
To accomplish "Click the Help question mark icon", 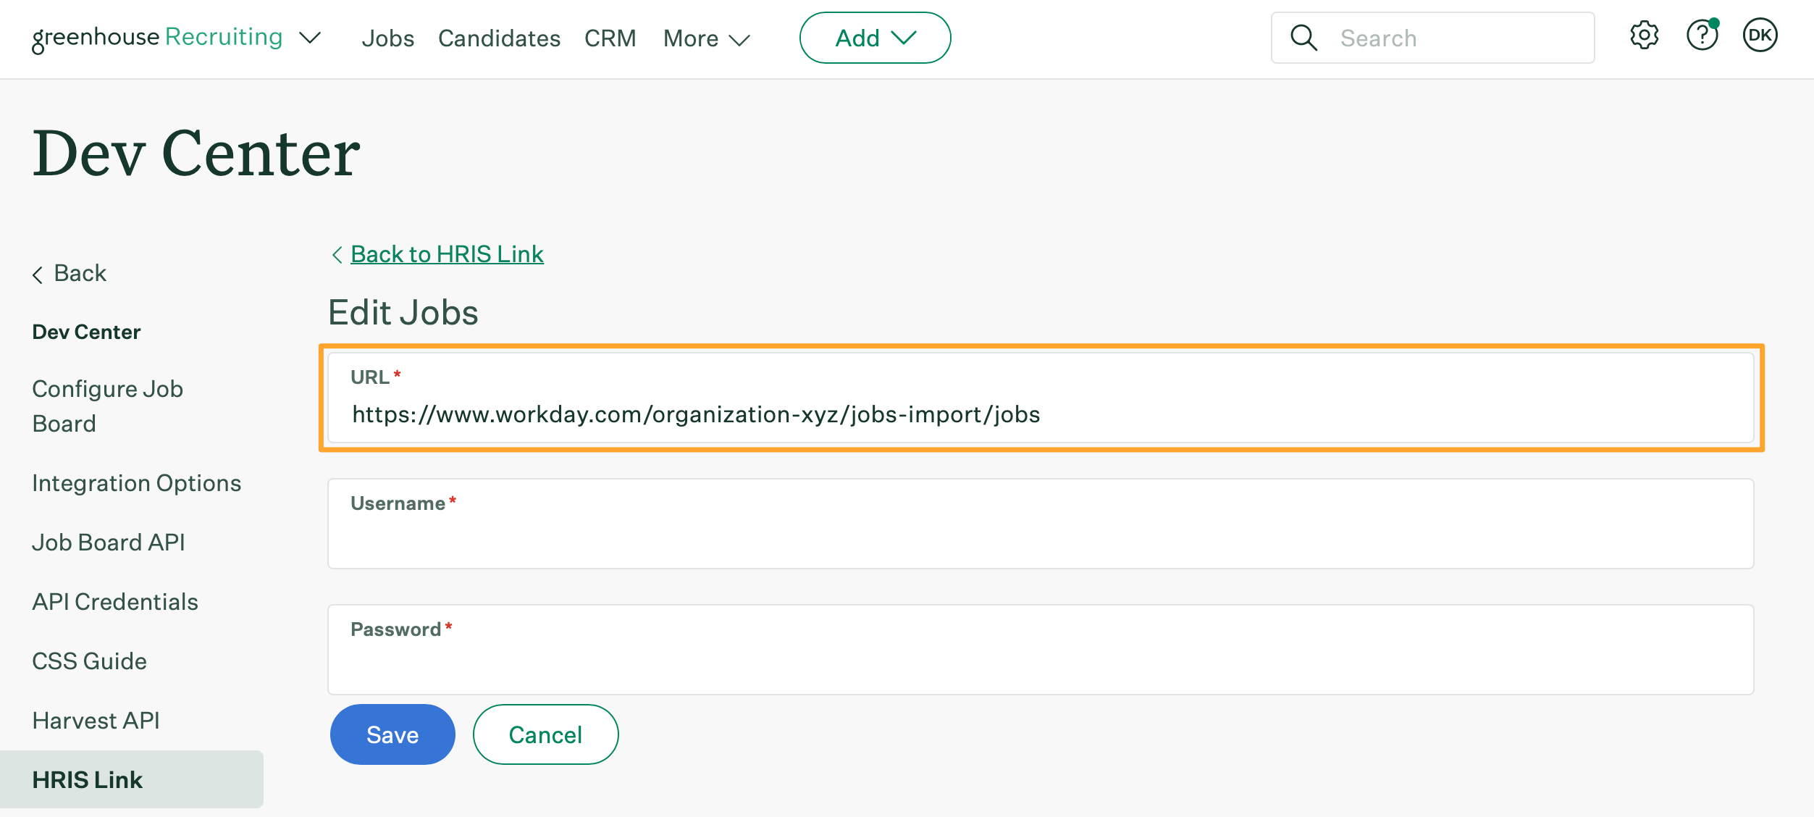I will click(x=1704, y=37).
